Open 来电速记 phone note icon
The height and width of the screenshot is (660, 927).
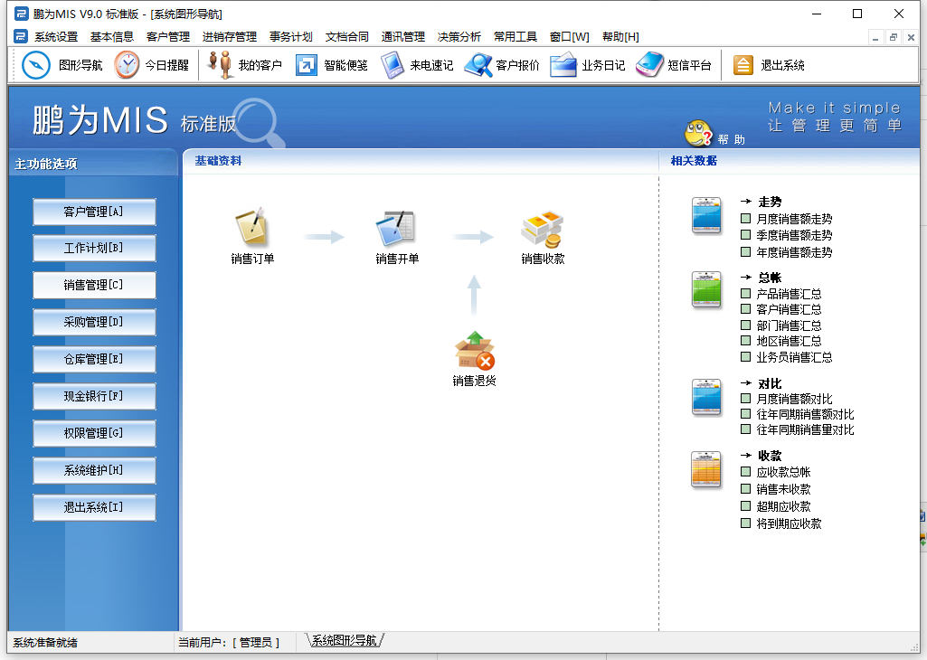click(393, 65)
